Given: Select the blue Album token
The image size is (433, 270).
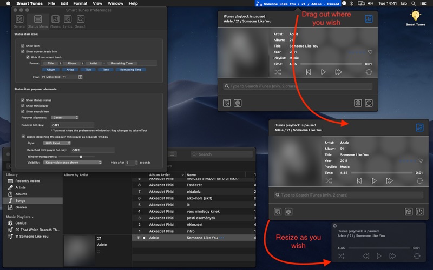Looking at the screenshot, I should [x=51, y=70].
